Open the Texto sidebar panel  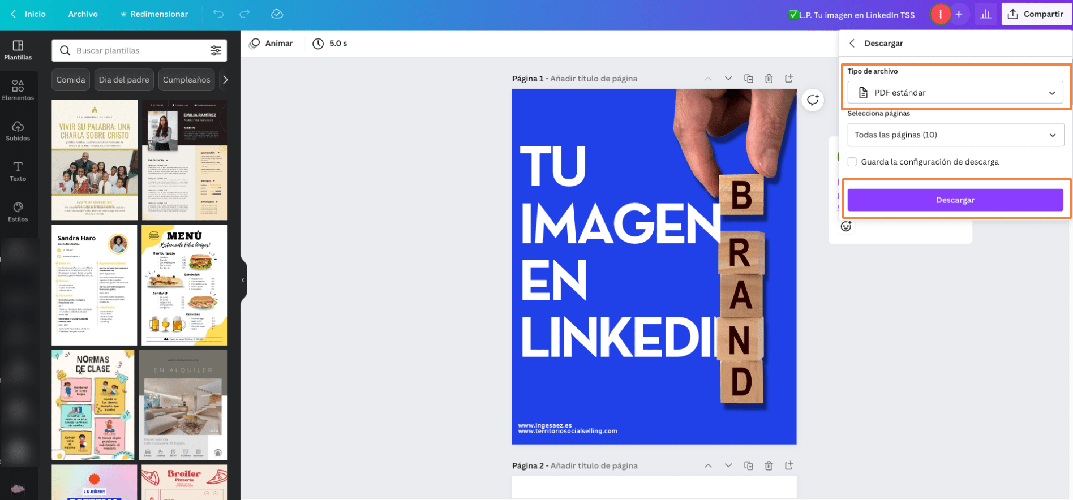coord(18,171)
